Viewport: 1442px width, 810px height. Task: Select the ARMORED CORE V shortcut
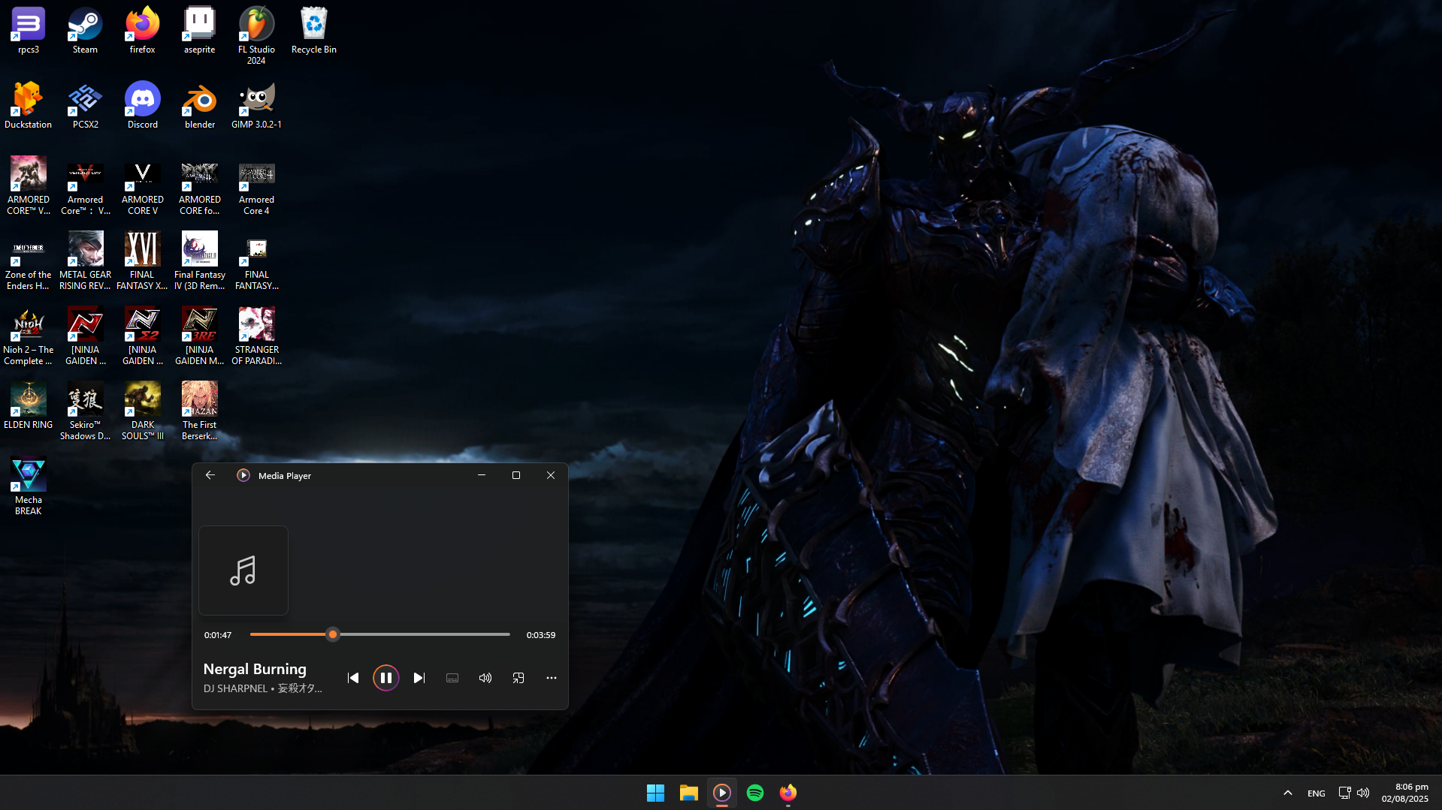(x=142, y=186)
